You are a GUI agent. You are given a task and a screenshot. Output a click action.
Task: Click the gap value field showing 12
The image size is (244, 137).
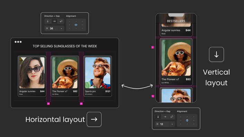tap(162, 124)
